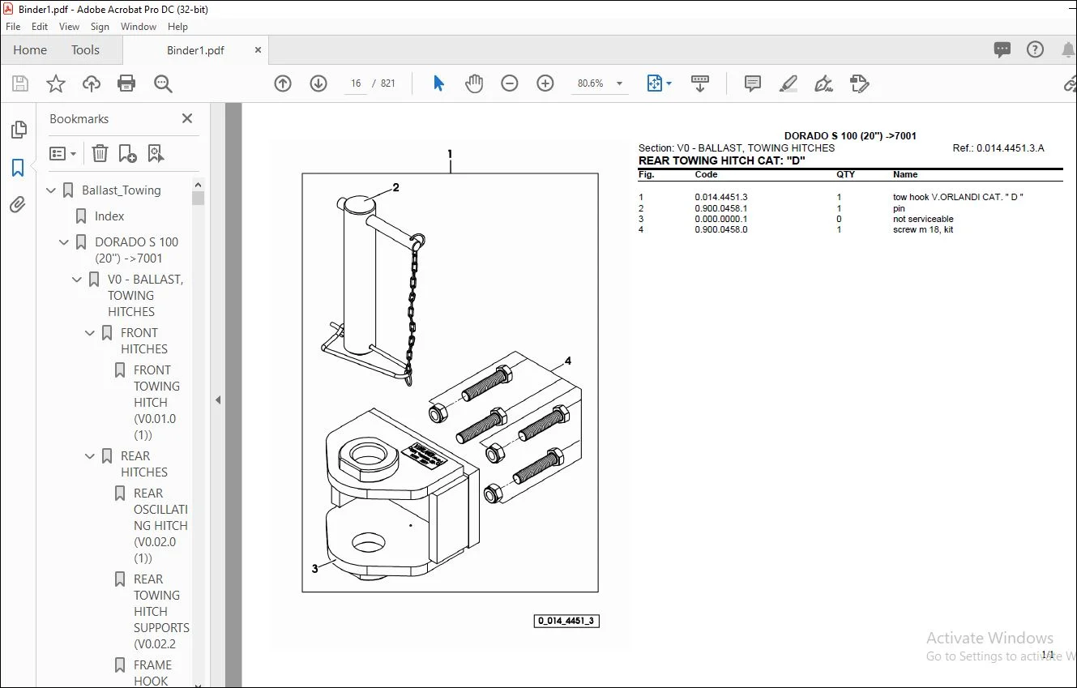Open REAR OSCILLATING HITCH bookmark
The height and width of the screenshot is (688, 1077).
click(x=160, y=526)
